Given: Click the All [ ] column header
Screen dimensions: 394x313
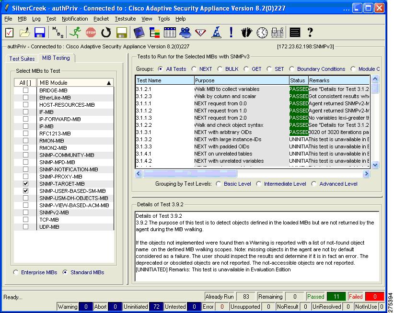Looking at the screenshot, I should 25,83.
